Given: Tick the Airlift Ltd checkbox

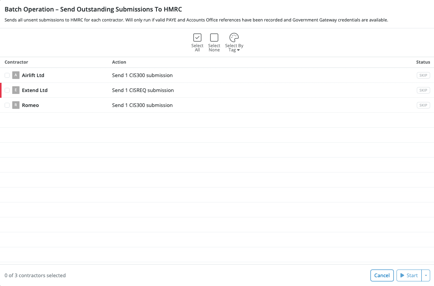Looking at the screenshot, I should coord(7,75).
